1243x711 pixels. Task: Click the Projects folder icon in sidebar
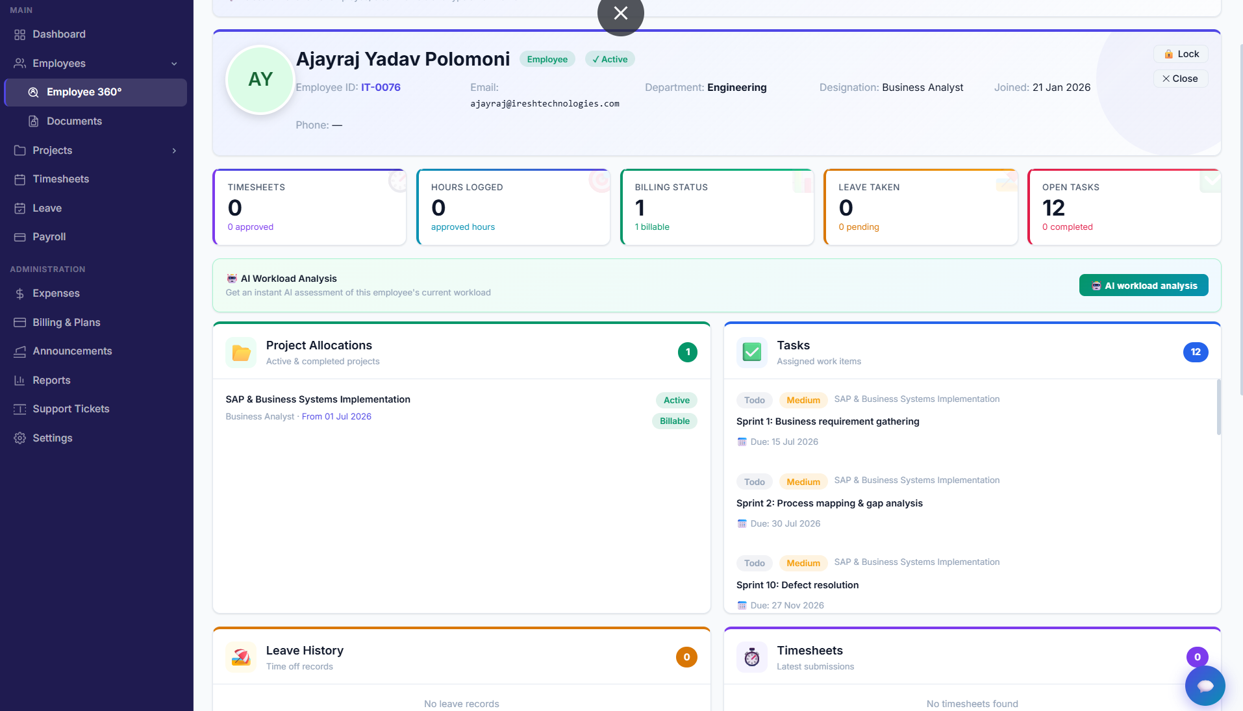(x=19, y=150)
